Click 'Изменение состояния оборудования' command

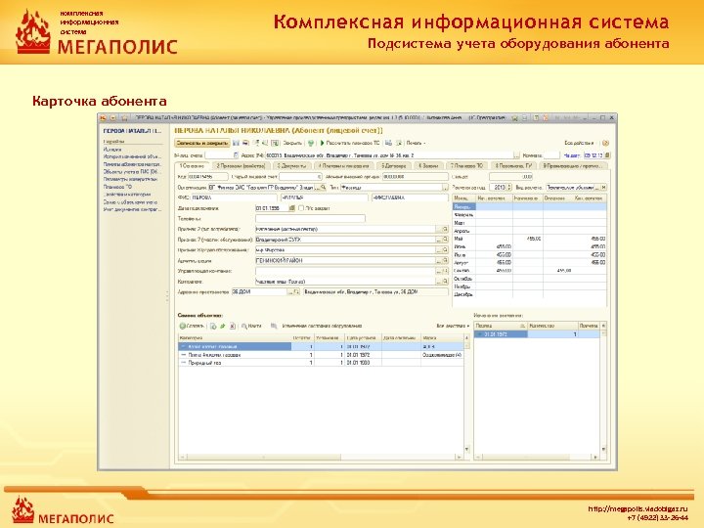[322, 326]
